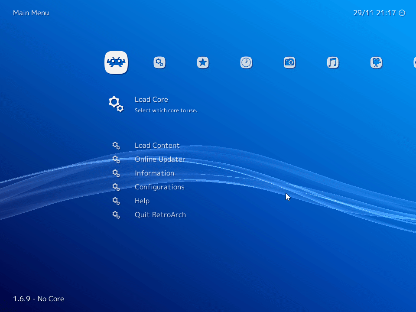Open the History clock tab

tap(246, 62)
